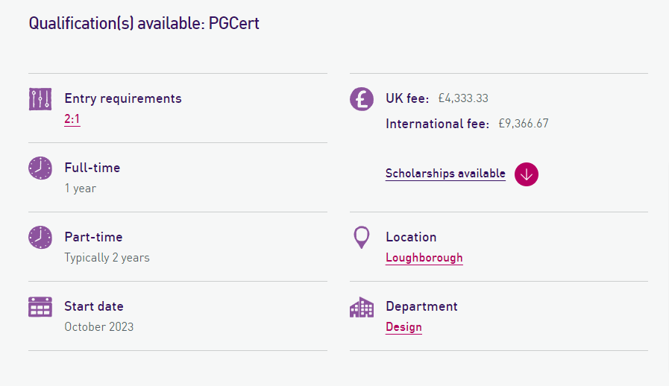Click the Typically 2 years duration text
The image size is (669, 386).
[x=107, y=258]
